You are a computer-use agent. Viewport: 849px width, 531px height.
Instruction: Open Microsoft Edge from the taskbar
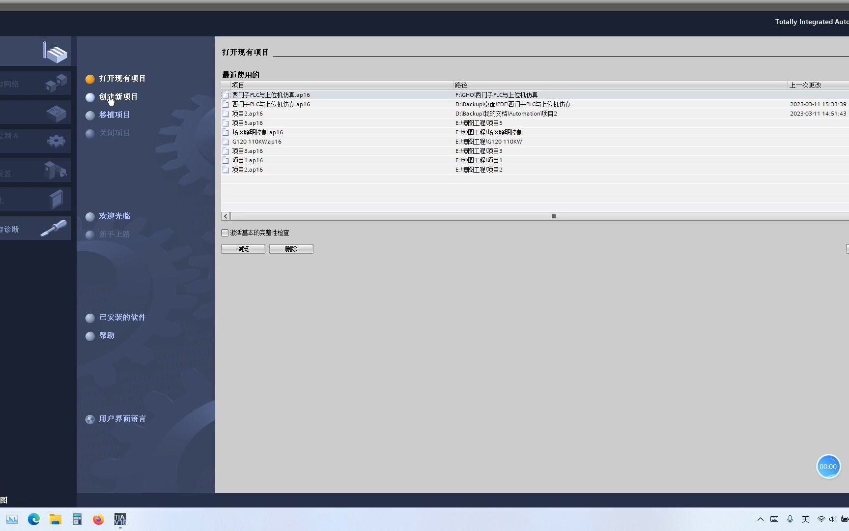click(x=34, y=519)
